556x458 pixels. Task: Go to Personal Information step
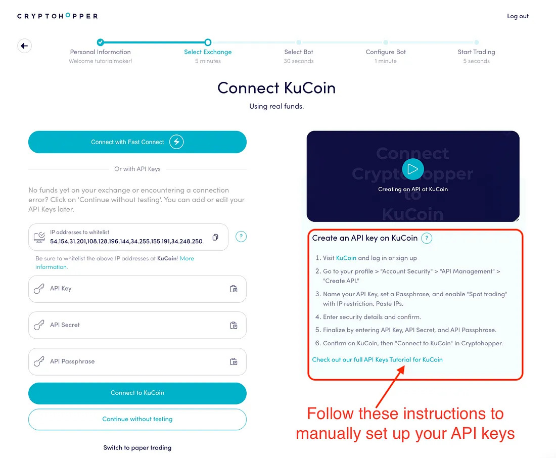click(101, 52)
